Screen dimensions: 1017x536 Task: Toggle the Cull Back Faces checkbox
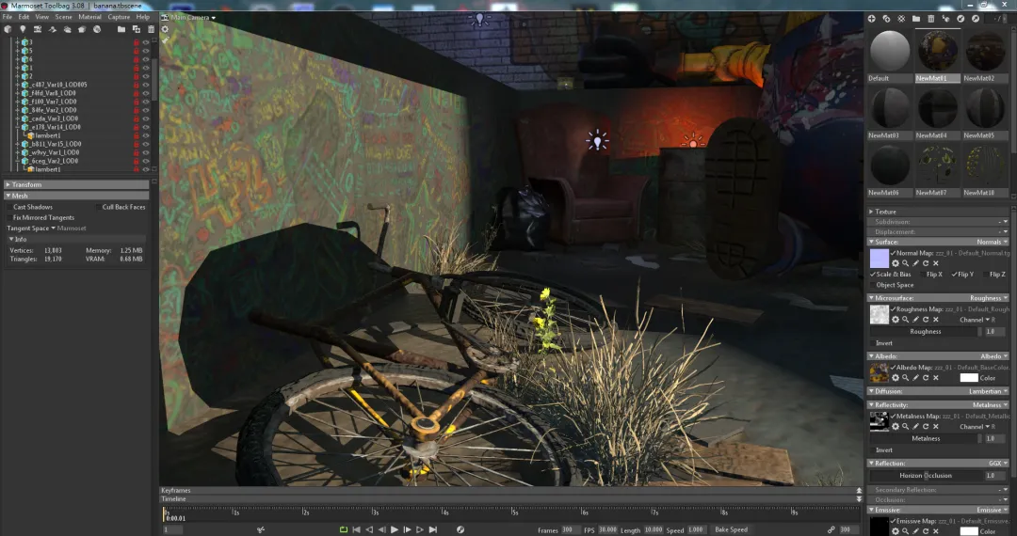click(x=98, y=207)
